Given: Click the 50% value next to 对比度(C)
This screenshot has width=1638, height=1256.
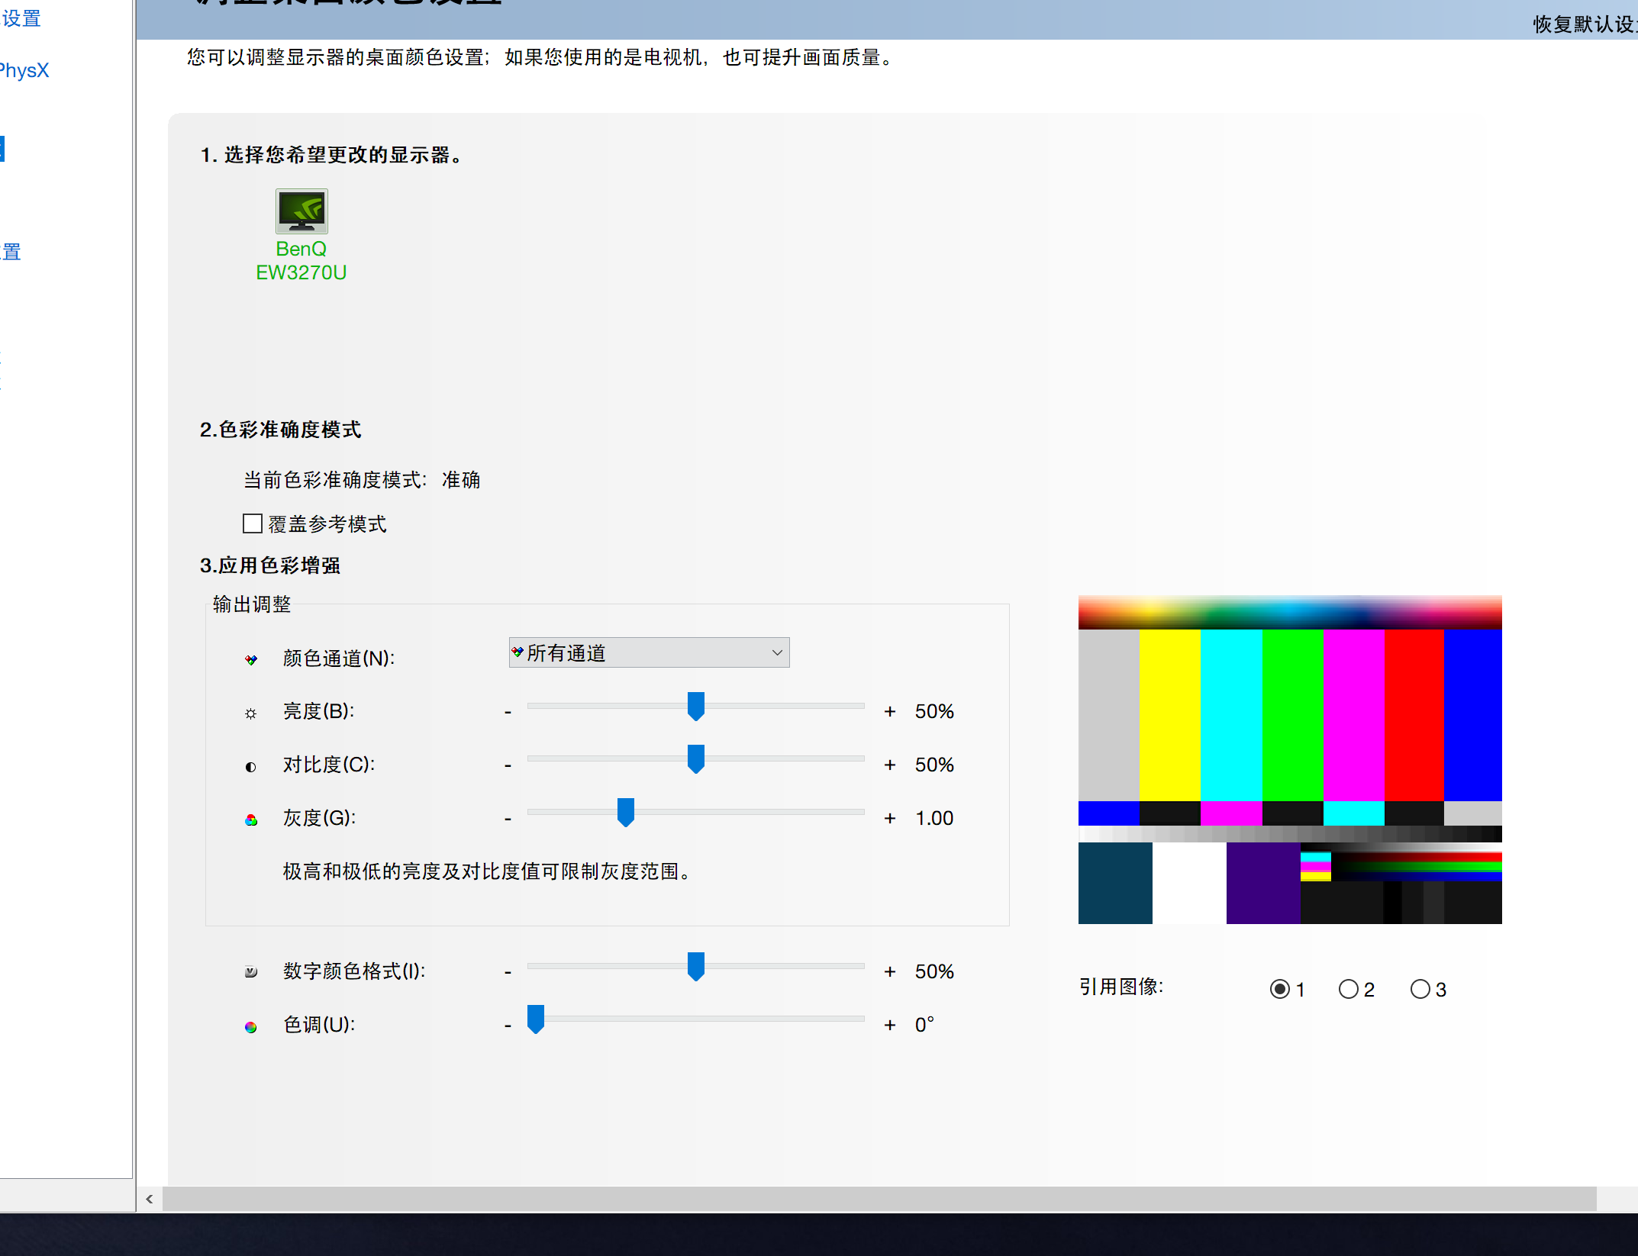Looking at the screenshot, I should [x=934, y=765].
